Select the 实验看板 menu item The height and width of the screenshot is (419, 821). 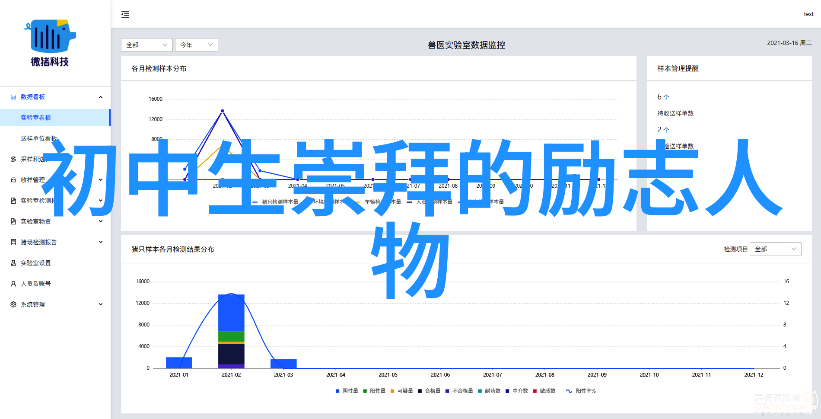[x=55, y=118]
